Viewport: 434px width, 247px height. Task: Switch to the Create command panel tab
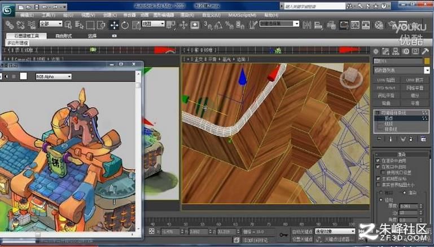tap(376, 51)
